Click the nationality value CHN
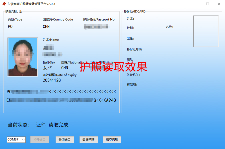Viewport: 225px width, 149px height. [65, 68]
